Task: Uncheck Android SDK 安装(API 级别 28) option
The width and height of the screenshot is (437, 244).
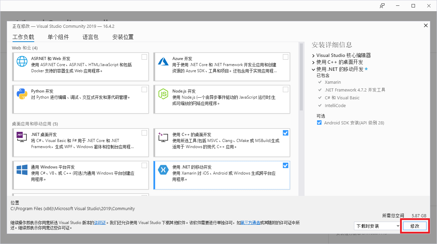Action: pyautogui.click(x=319, y=123)
